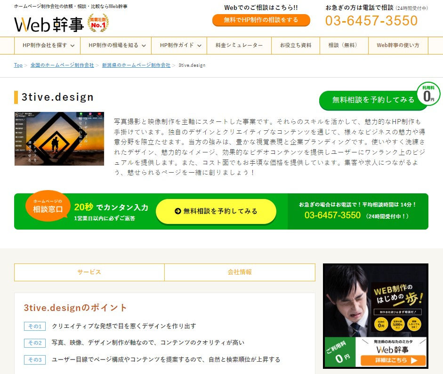Expand the HP制作会社を探す menu chevron
This screenshot has height=374, width=443.
coord(72,46)
